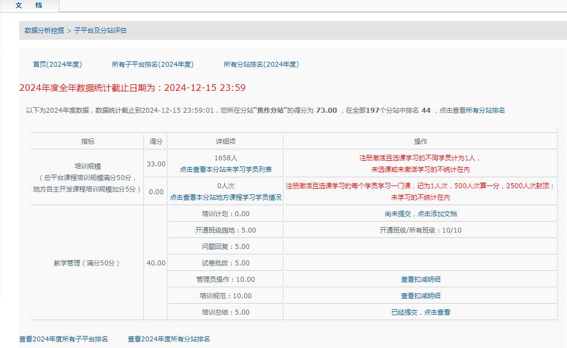The image size is (567, 348).
Task: Click the 得分 column header
Action: tap(156, 142)
